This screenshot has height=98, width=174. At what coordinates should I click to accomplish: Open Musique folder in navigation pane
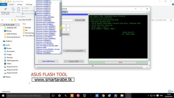point(10,57)
